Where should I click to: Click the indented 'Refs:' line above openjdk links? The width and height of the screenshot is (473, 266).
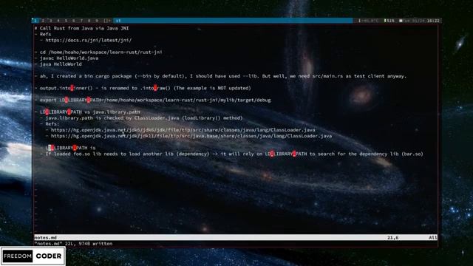pyautogui.click(x=50, y=124)
